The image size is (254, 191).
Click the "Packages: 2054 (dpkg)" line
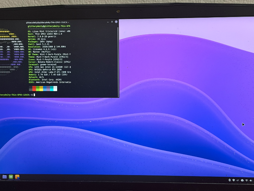[x=40, y=42]
